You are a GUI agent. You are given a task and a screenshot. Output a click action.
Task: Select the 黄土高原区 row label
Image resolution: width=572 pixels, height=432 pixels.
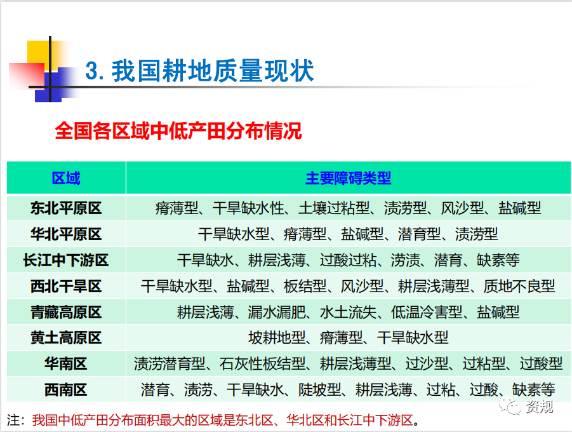[x=66, y=338]
